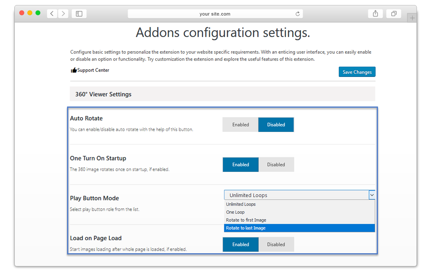
Task: Open the browser share icon
Action: [375, 13]
